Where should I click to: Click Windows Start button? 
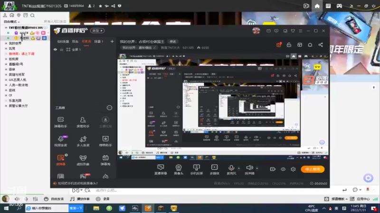6,208
